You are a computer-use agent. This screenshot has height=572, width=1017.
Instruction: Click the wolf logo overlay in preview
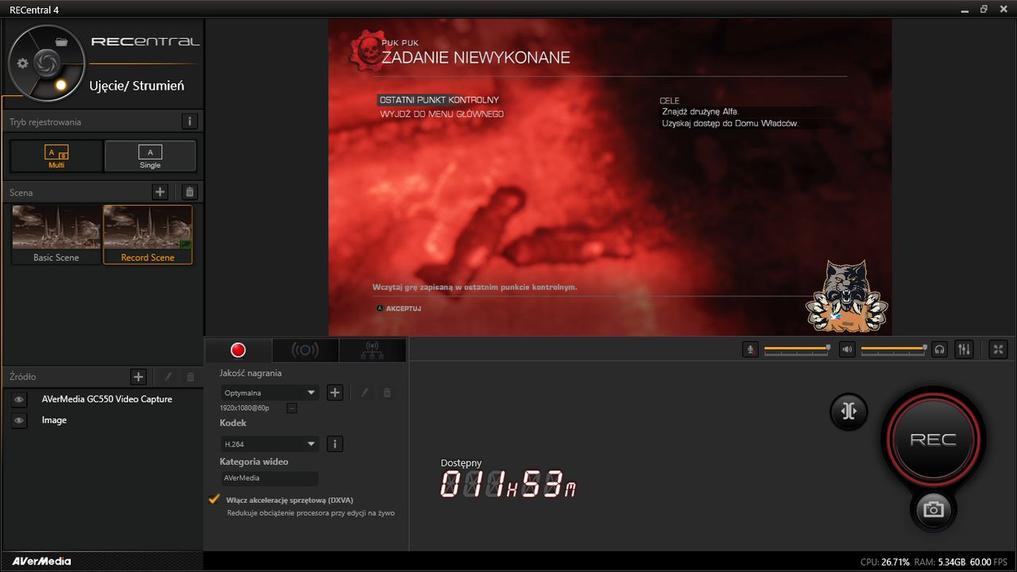tap(846, 296)
